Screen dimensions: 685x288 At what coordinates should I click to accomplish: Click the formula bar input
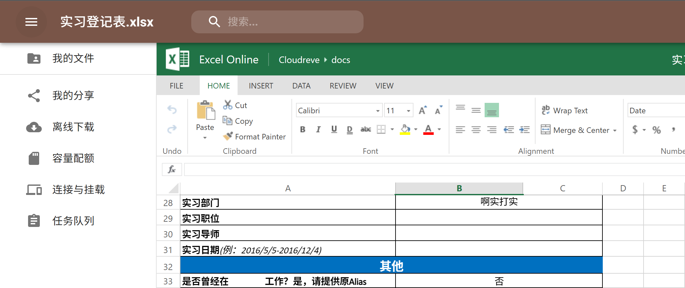click(434, 169)
